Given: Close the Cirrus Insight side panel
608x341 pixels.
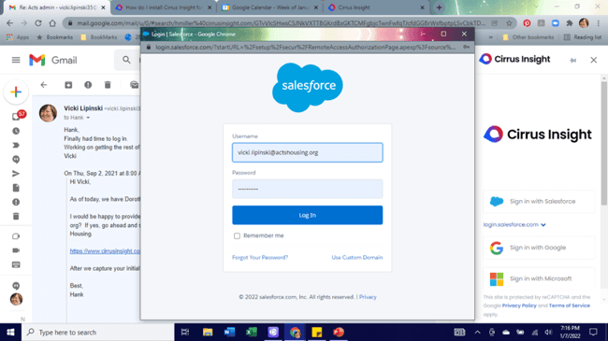Looking at the screenshot, I should (594, 60).
